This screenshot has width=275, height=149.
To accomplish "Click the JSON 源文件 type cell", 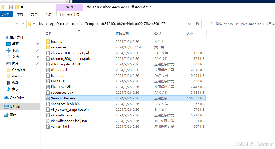I will [x=164, y=121].
